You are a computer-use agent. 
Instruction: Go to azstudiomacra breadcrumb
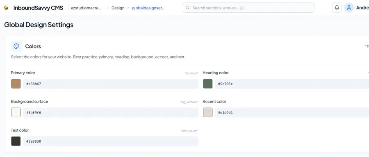(x=86, y=8)
